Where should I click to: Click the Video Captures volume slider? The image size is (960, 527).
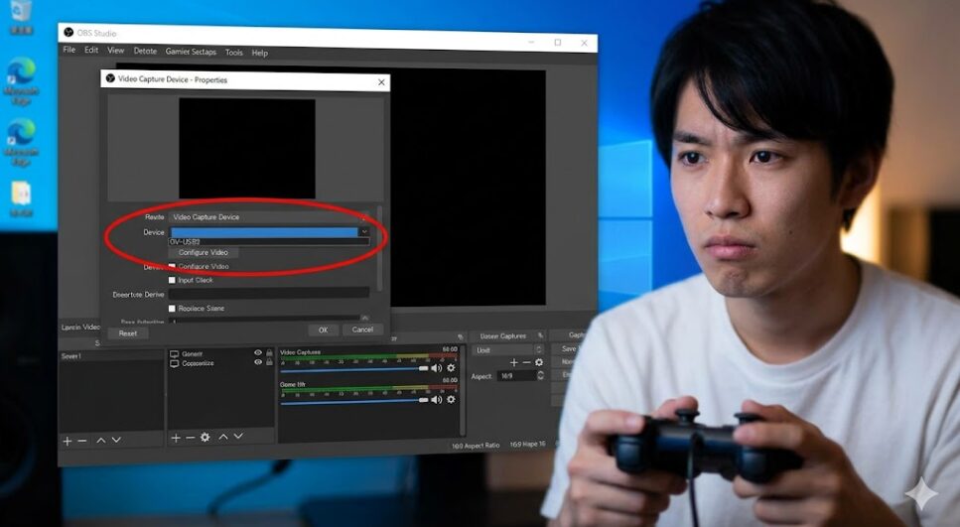click(354, 369)
